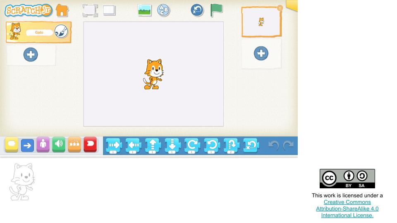Viewport: 397px width, 223px height.
Task: Select the Move Up block
Action: tap(153, 146)
